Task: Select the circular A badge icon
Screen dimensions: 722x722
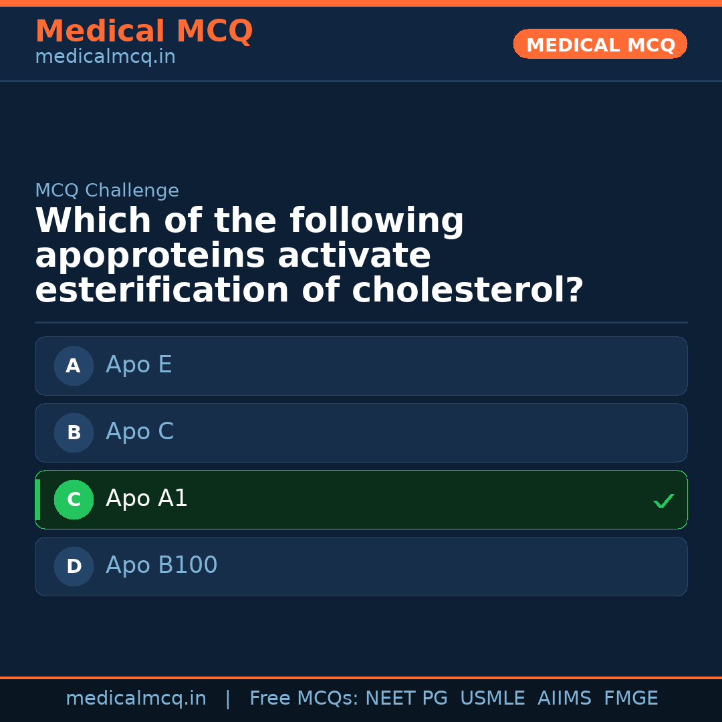Action: [x=74, y=366]
